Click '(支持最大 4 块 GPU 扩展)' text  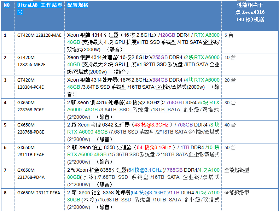tap(110, 42)
